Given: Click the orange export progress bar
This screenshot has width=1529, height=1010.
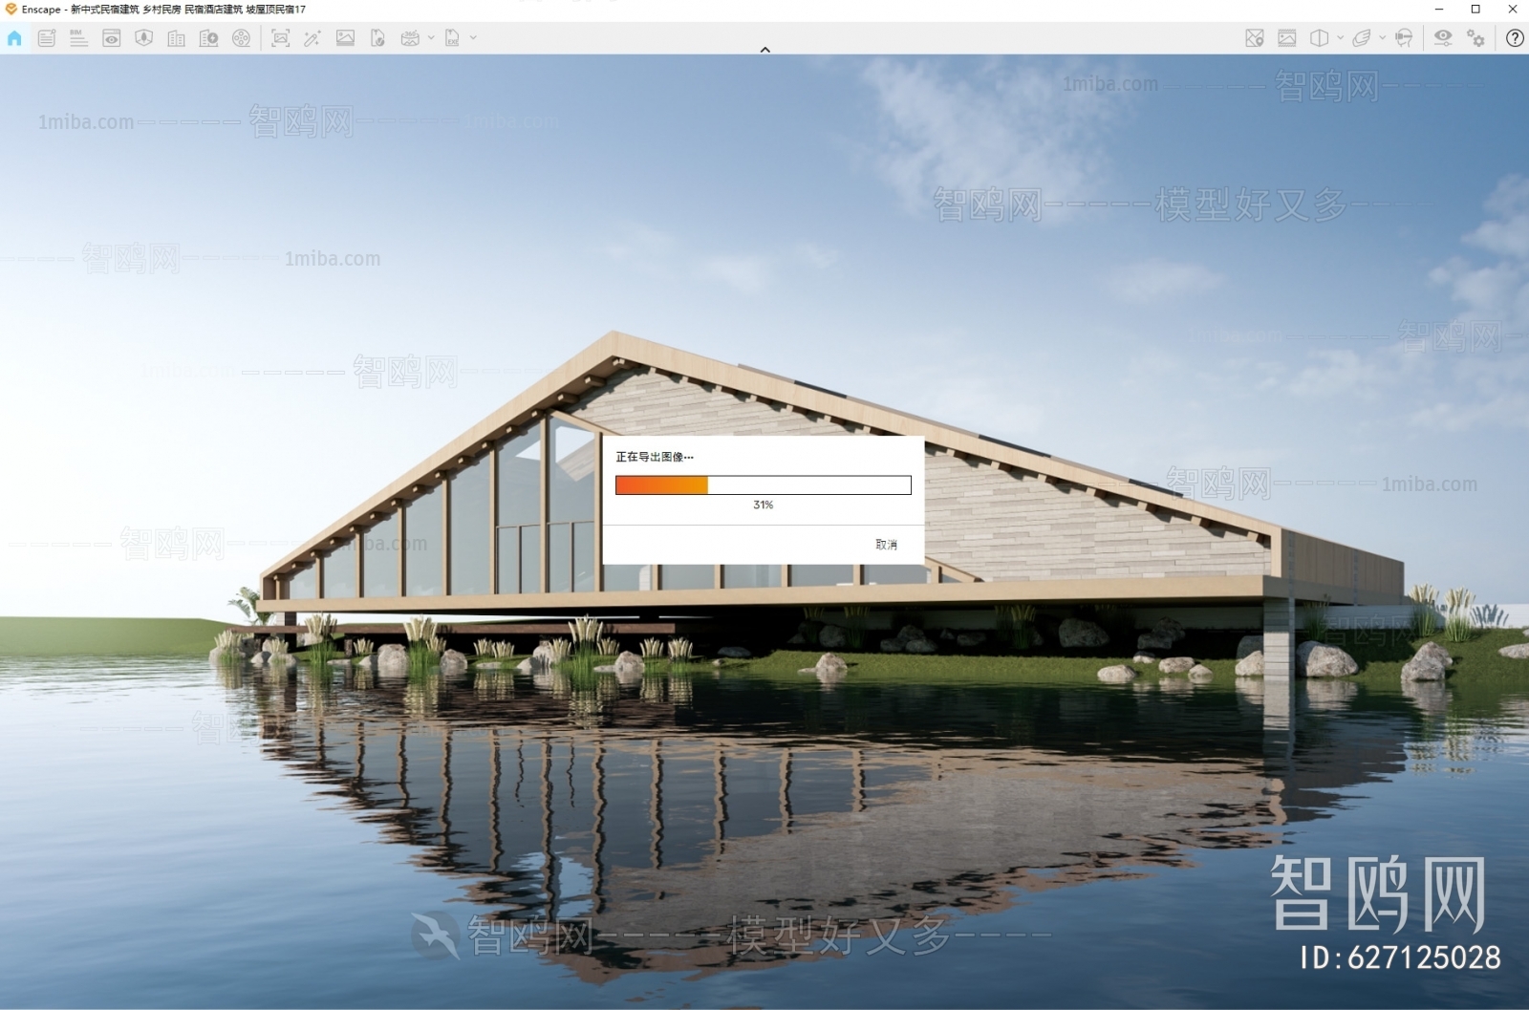Looking at the screenshot, I should (x=764, y=485).
